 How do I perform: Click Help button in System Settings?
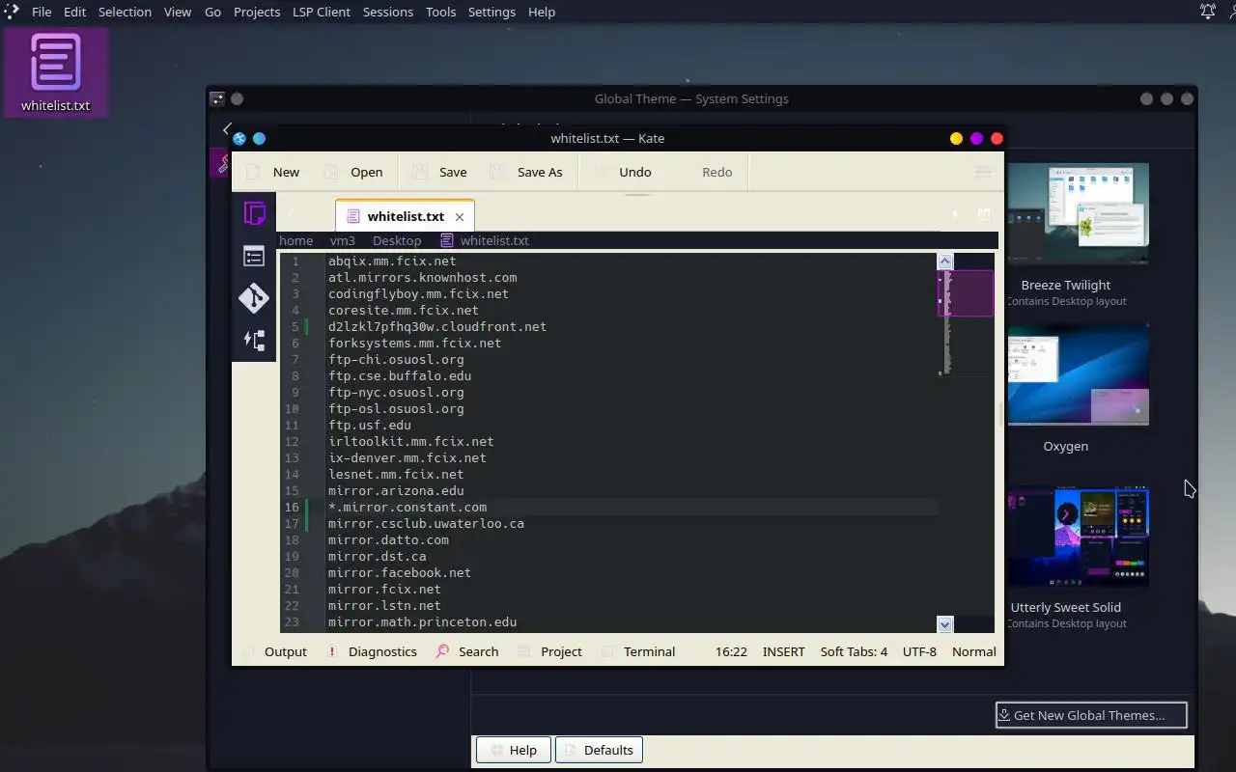pyautogui.click(x=513, y=750)
